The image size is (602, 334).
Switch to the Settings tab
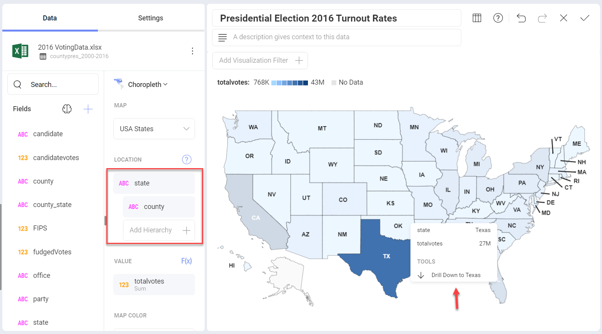151,18
